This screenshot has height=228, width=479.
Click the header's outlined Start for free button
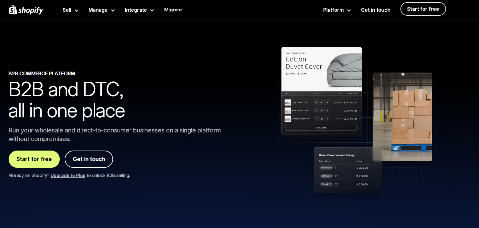coord(423,9)
